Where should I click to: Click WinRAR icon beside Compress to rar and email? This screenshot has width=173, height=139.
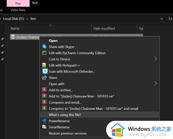(x=44, y=108)
